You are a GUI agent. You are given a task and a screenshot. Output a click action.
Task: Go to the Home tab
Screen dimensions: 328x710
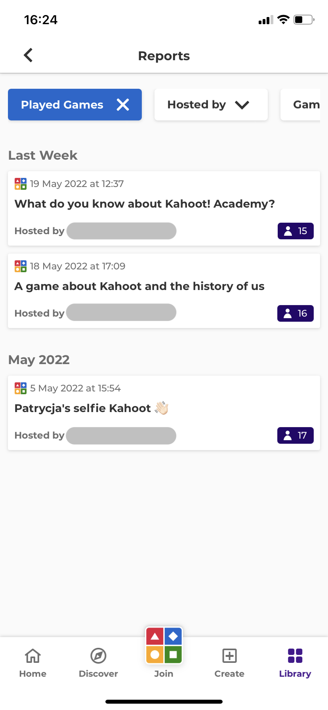click(33, 662)
